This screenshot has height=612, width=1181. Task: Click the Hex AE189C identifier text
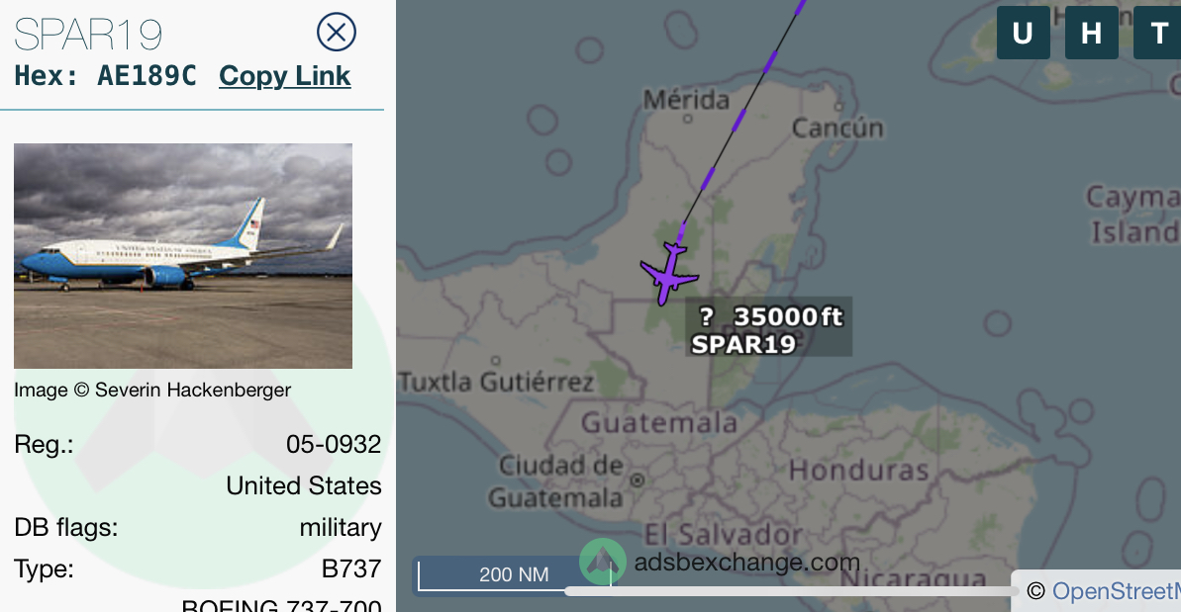[106, 76]
